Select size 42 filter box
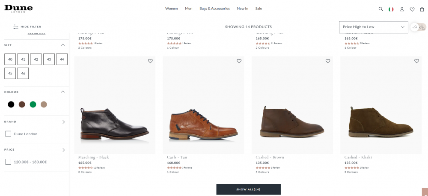 click(36, 59)
